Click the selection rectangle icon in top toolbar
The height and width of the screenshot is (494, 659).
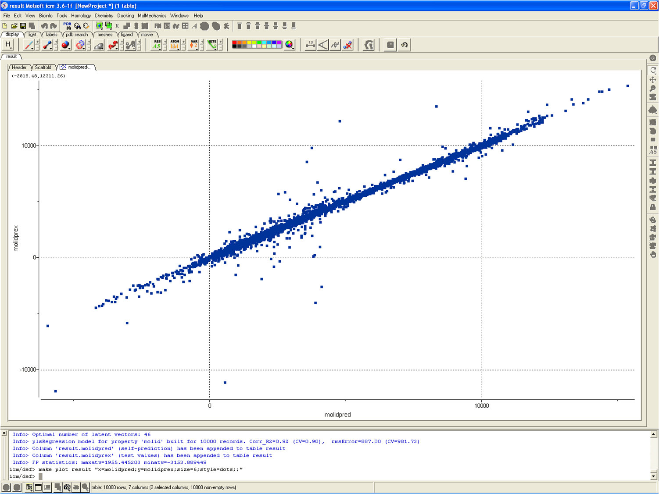tap(100, 26)
